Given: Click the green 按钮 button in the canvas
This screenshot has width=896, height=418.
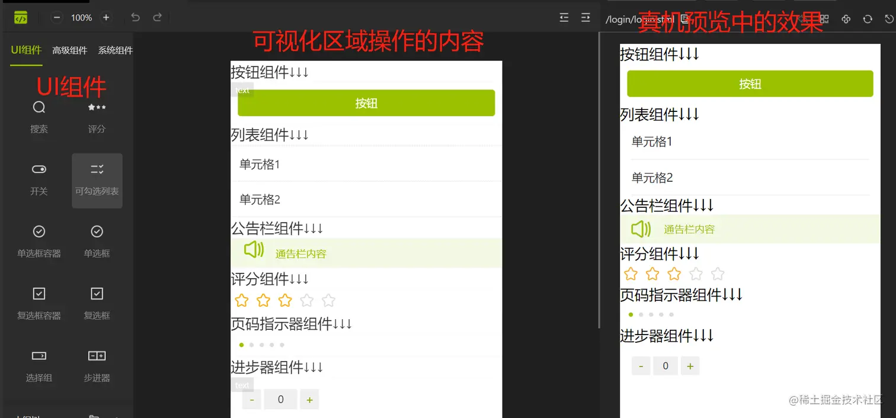Looking at the screenshot, I should point(366,102).
